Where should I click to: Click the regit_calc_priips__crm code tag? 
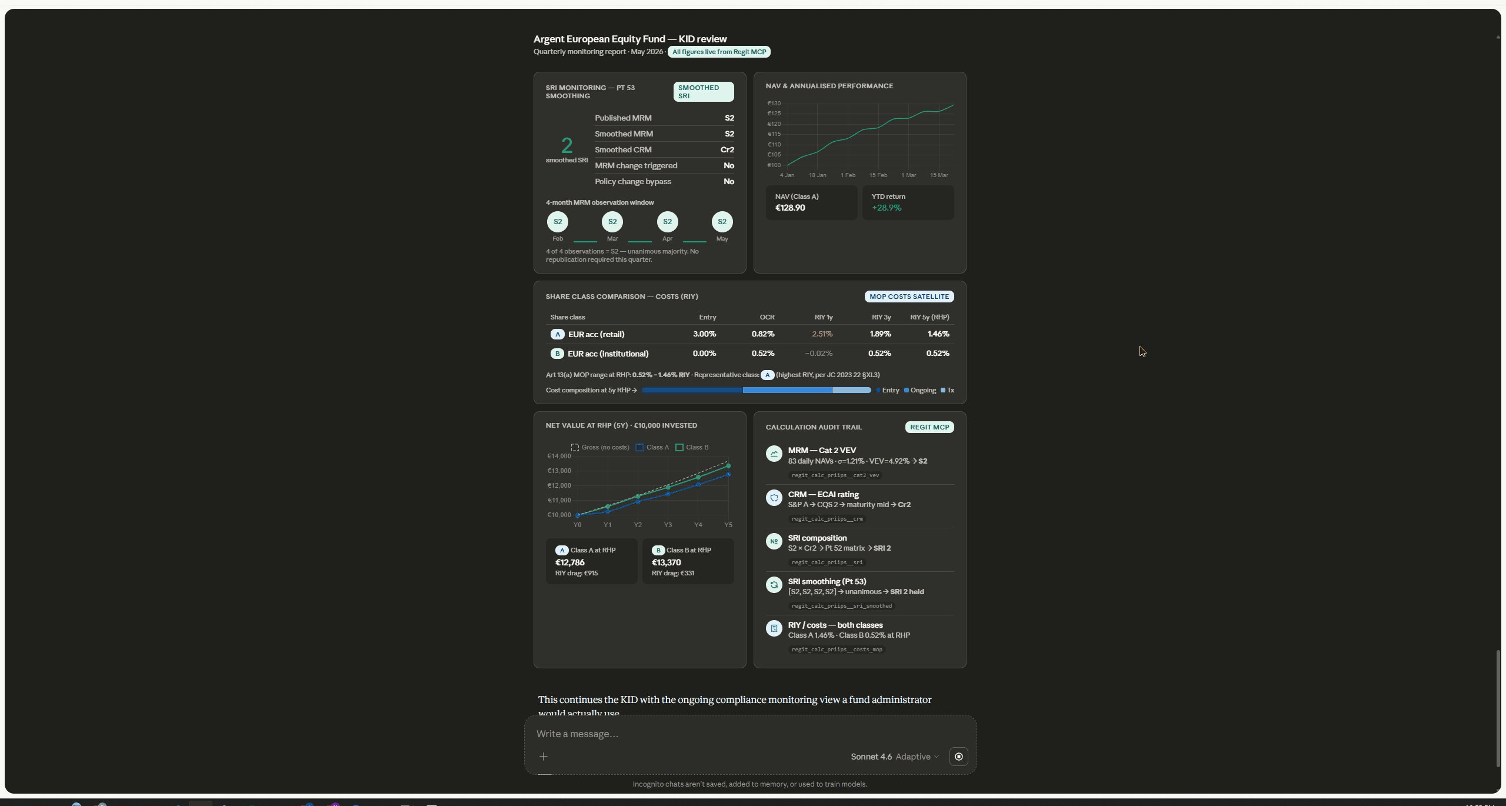pyautogui.click(x=827, y=519)
